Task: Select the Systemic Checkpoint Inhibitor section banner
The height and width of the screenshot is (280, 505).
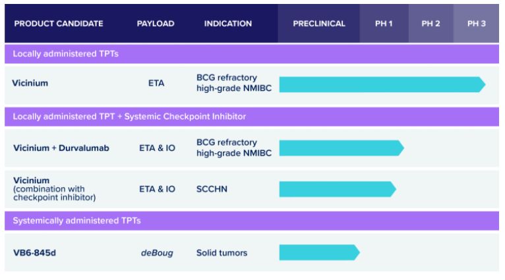Action: (252, 117)
